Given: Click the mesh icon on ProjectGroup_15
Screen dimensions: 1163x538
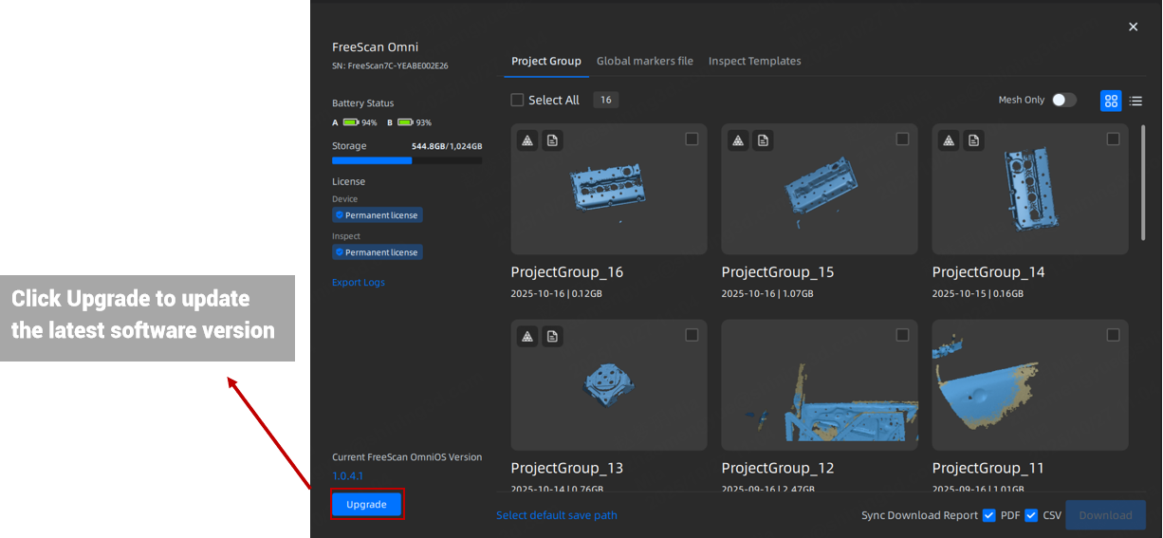Looking at the screenshot, I should [738, 140].
